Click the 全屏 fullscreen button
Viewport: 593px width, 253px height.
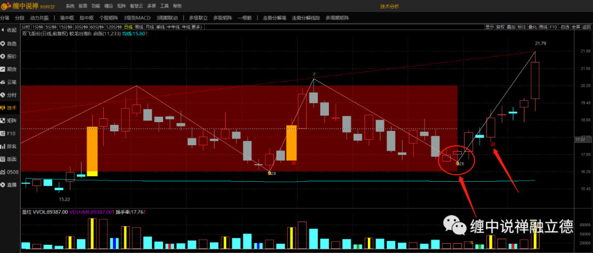point(575,27)
